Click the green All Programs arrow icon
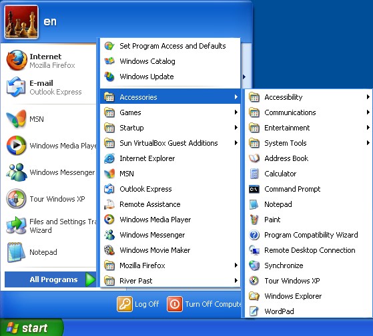Screen dimensions: 373x336 click(x=90, y=279)
